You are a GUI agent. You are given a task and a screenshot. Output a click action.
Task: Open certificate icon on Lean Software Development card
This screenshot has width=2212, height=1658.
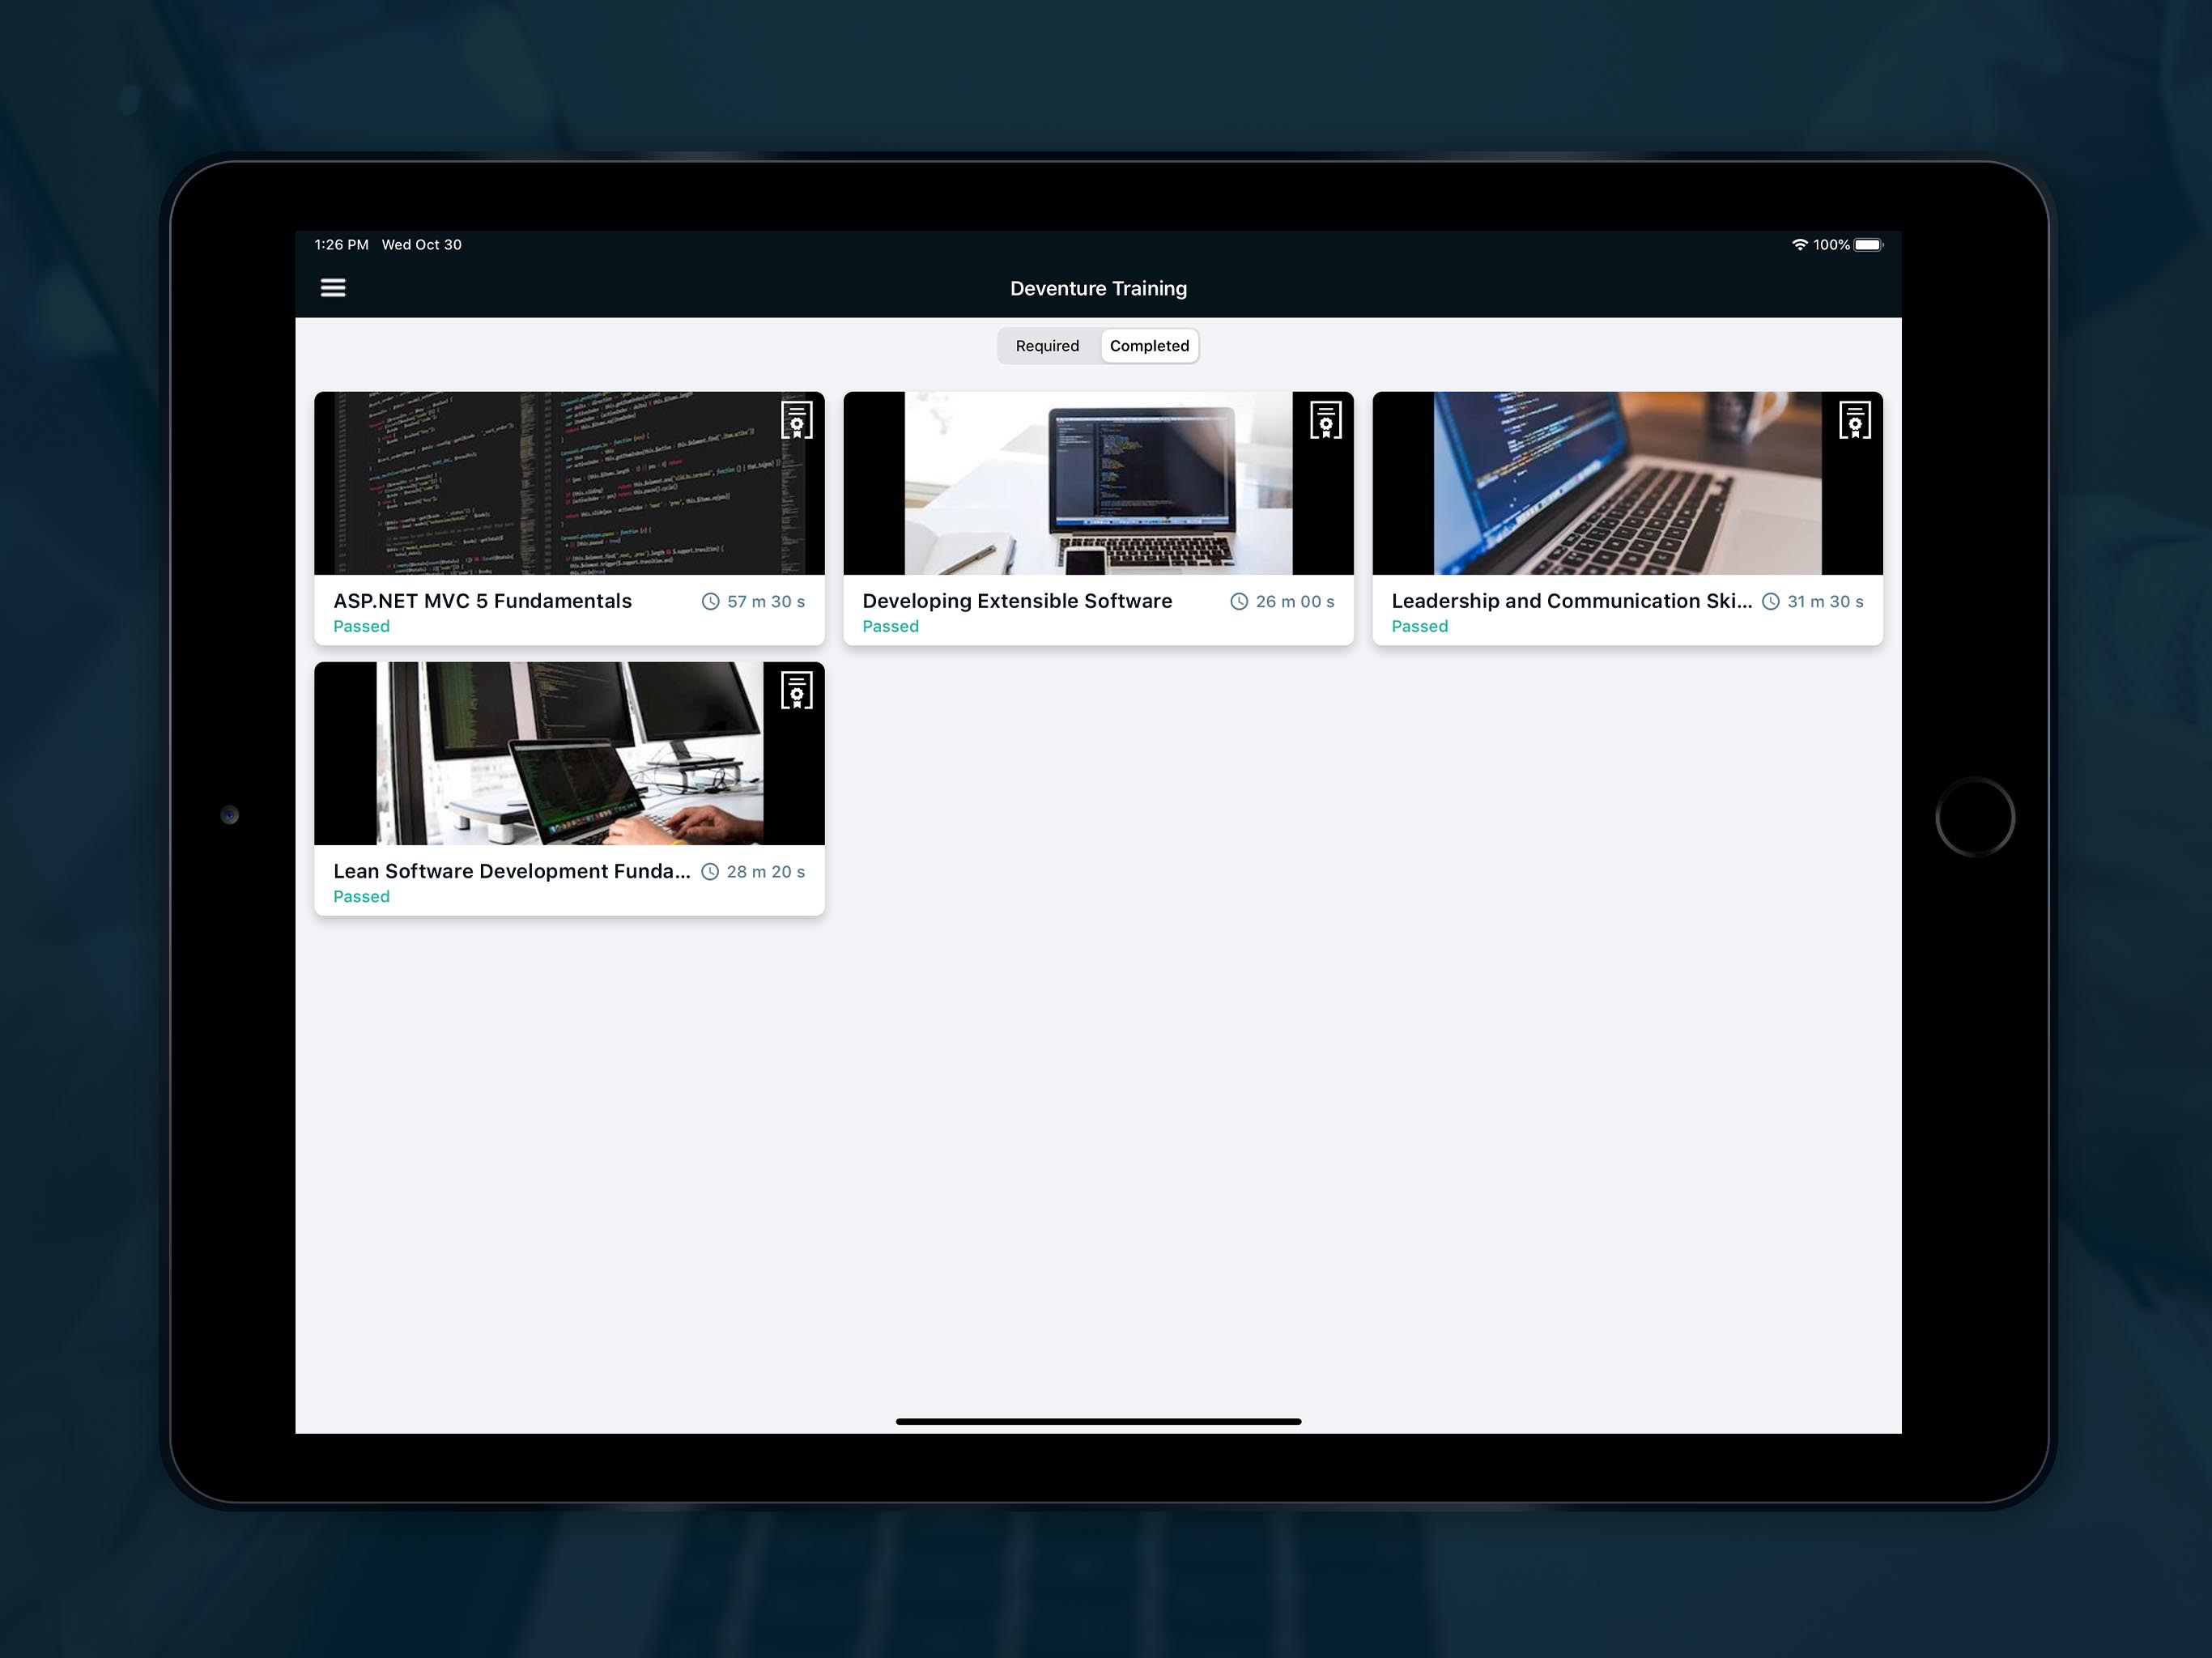click(797, 691)
